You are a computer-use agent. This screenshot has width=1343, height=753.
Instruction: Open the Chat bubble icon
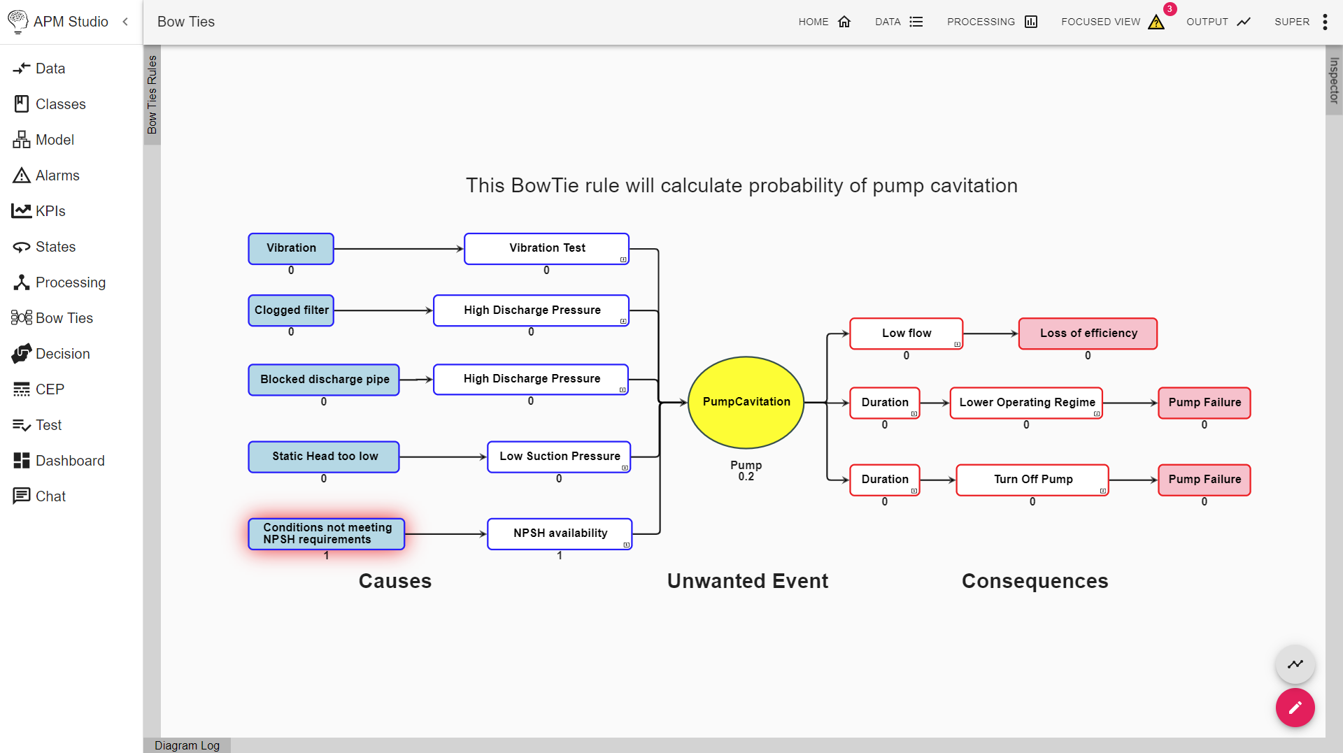click(20, 496)
